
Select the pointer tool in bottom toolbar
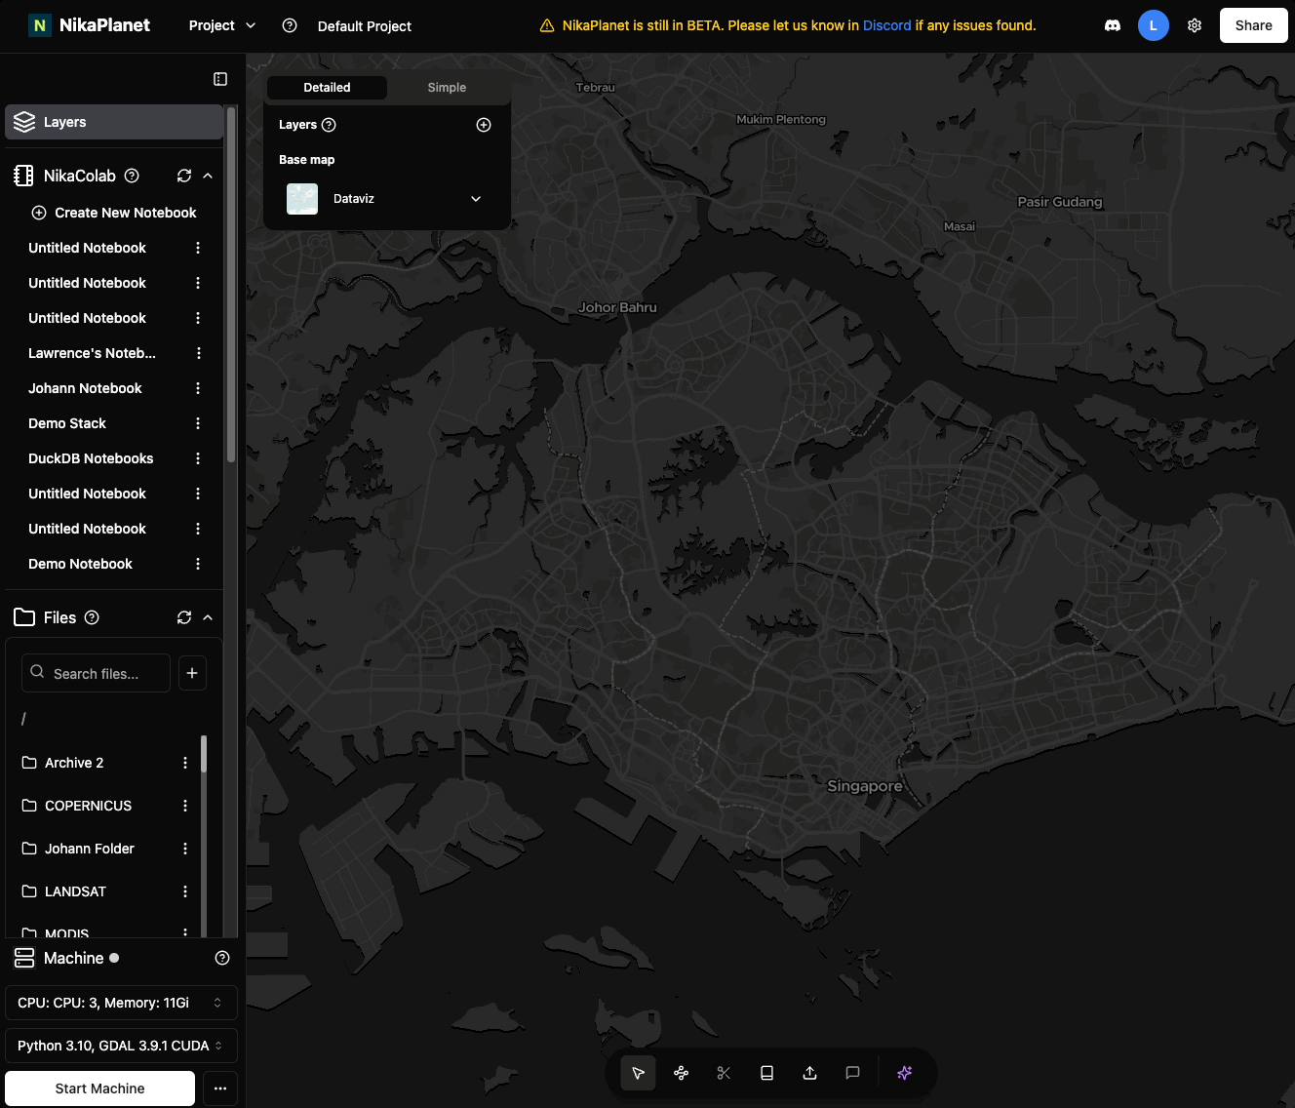(x=638, y=1073)
